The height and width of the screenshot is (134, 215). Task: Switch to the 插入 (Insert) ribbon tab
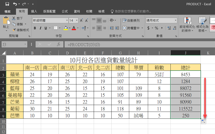pos(34,11)
